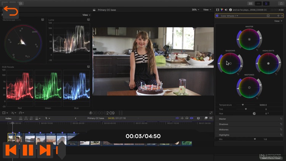
Task: Click the Hue dial control
Action: click(x=254, y=114)
